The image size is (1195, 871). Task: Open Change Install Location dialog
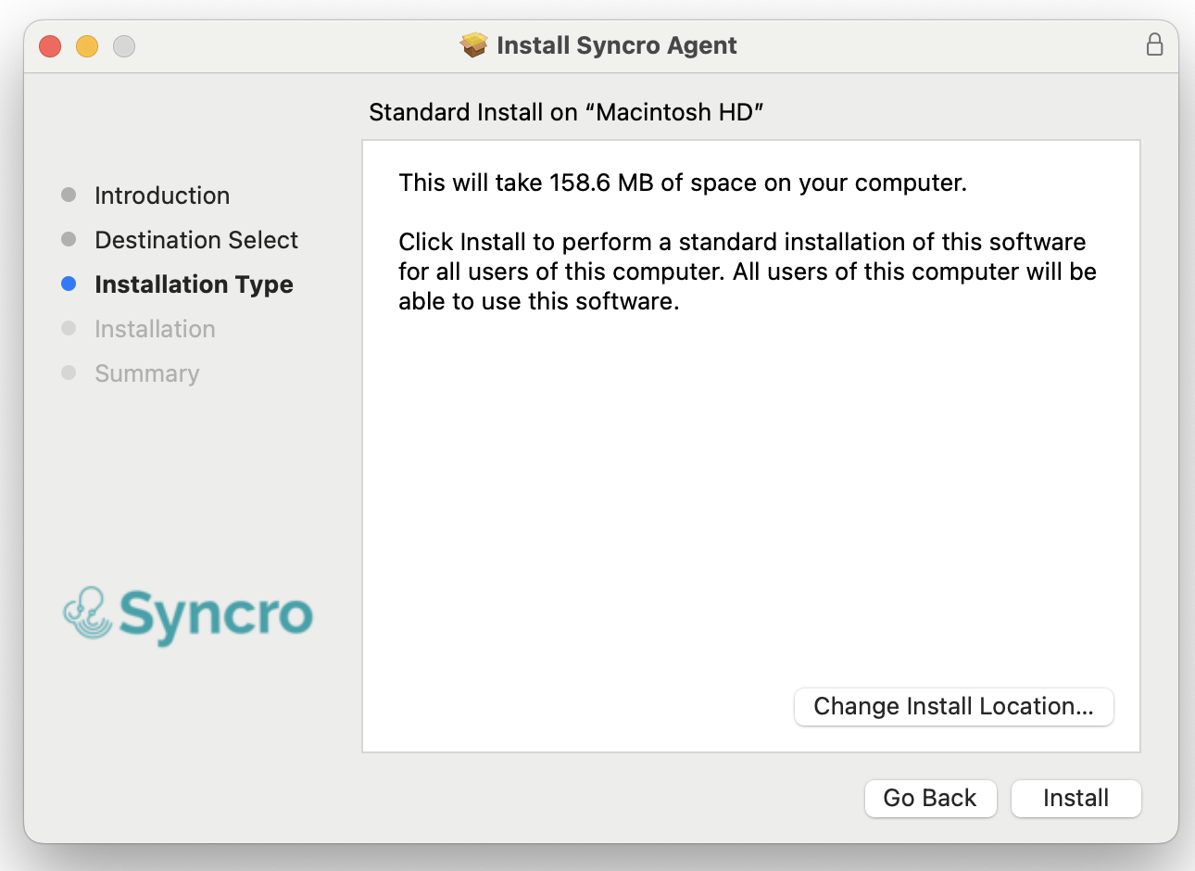[953, 706]
